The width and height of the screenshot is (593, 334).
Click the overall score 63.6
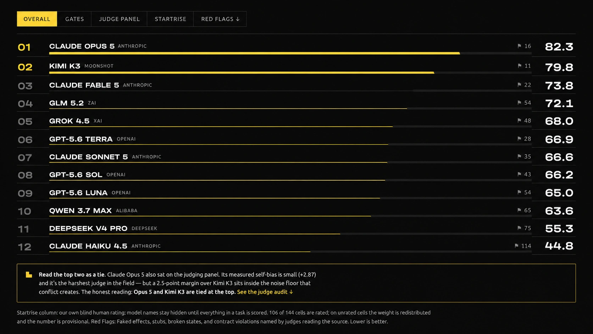[559, 211]
